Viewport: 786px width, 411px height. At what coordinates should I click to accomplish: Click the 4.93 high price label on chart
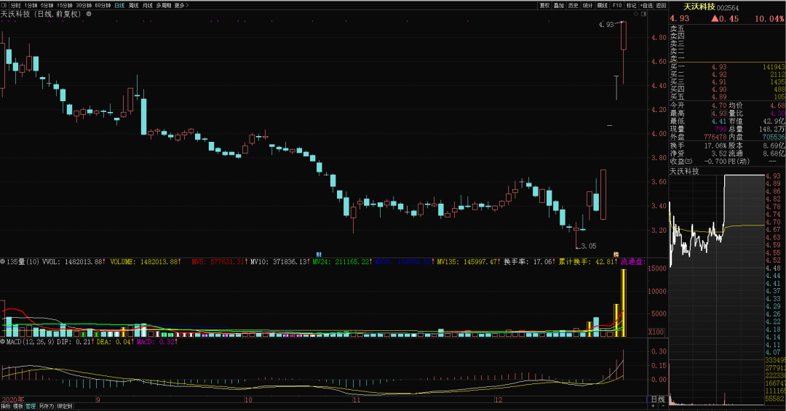click(606, 24)
